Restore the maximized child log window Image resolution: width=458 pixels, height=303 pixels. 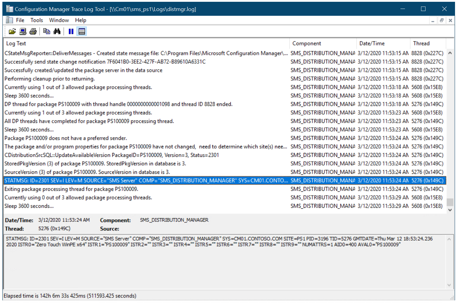pos(442,20)
